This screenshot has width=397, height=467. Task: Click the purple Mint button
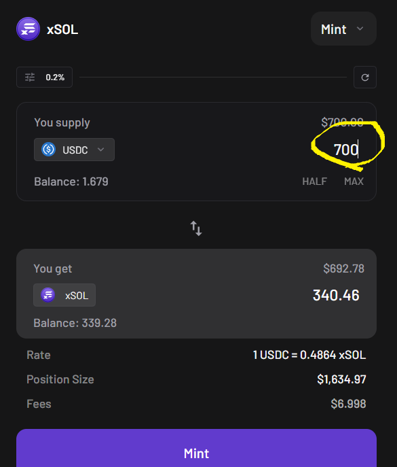point(196,448)
